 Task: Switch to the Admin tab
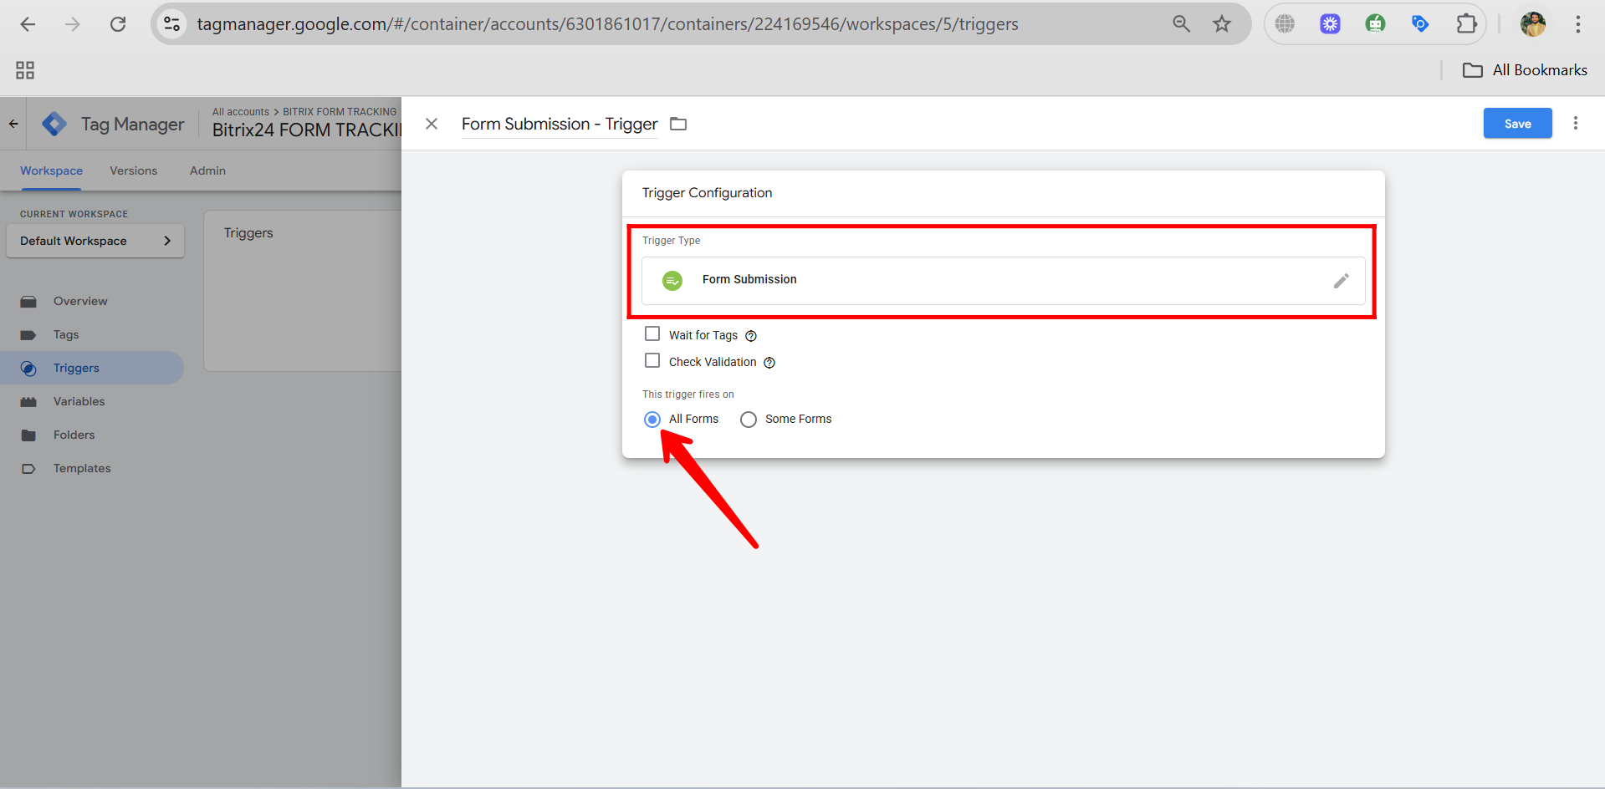coord(207,171)
